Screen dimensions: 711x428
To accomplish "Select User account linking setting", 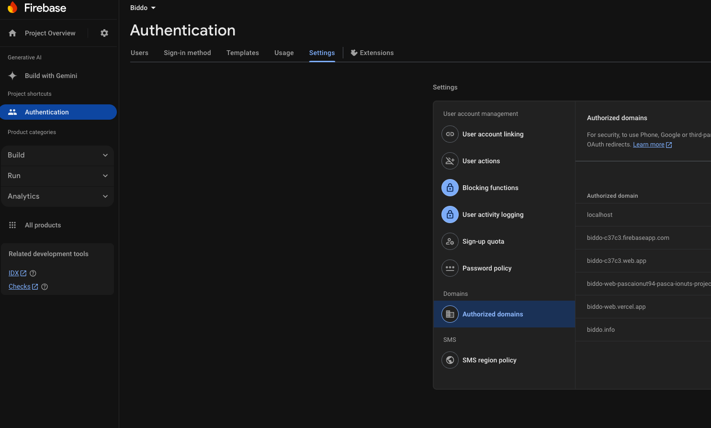I will pos(504,134).
